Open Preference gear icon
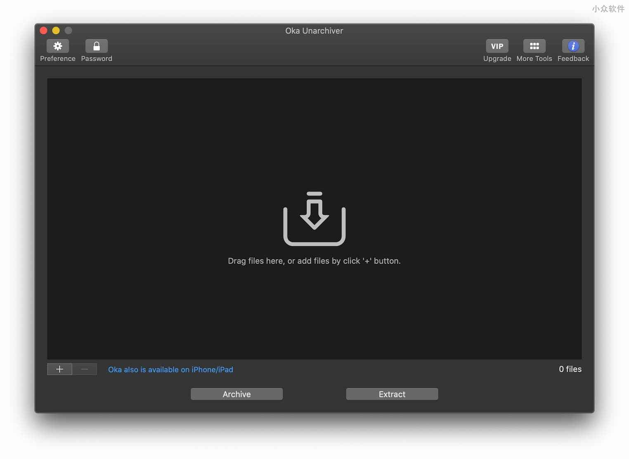629x459 pixels. pyautogui.click(x=58, y=46)
